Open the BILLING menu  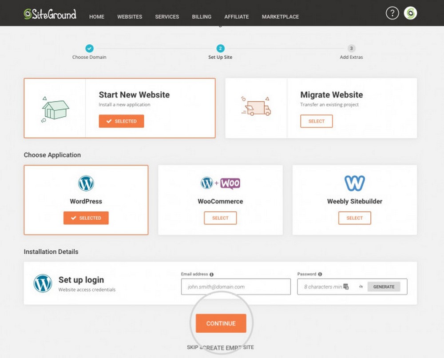[x=202, y=17]
